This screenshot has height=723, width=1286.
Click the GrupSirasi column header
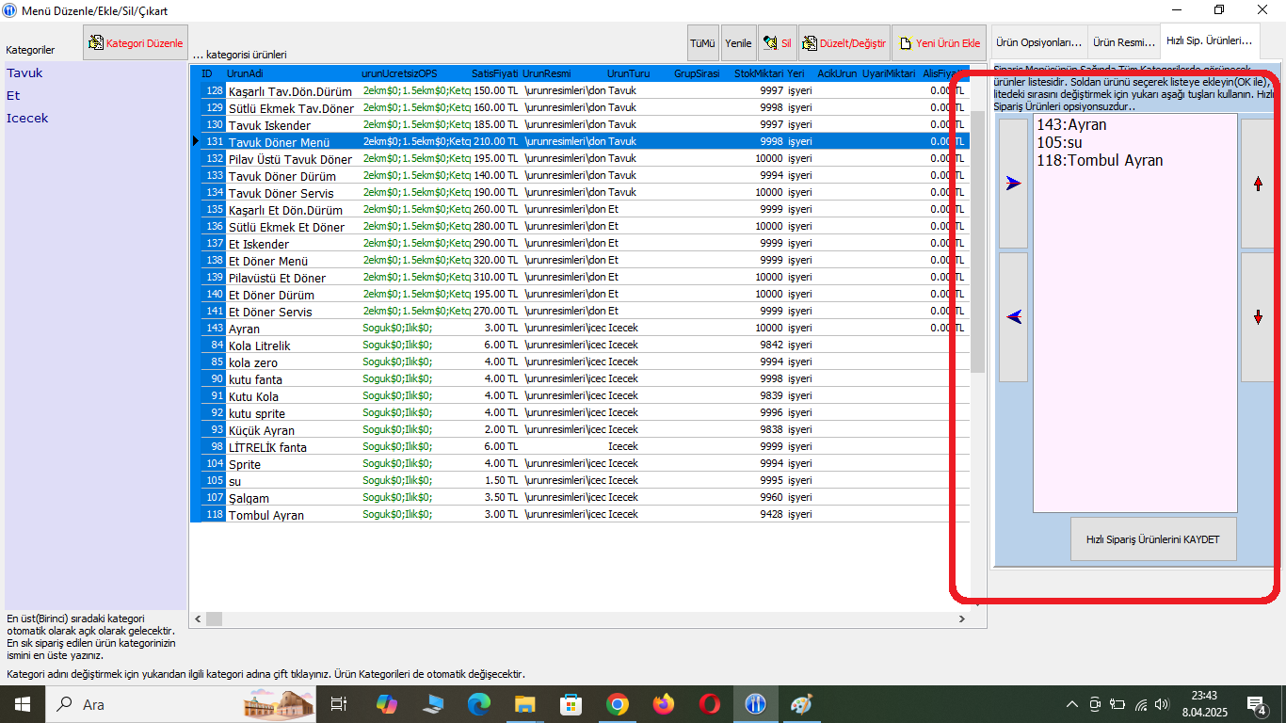click(x=697, y=73)
